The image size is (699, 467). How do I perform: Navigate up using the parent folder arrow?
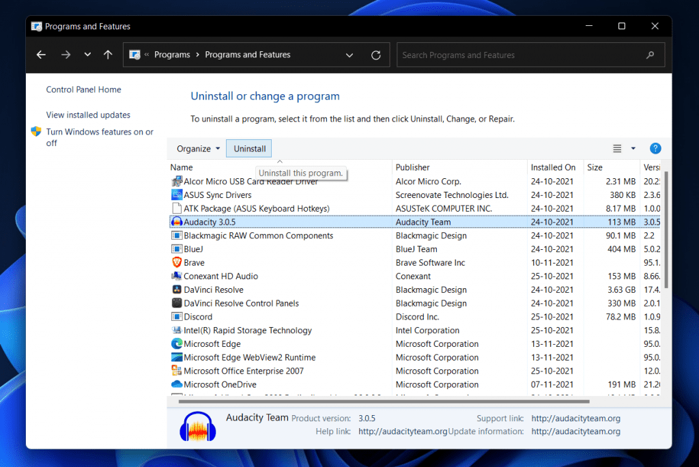tap(107, 55)
